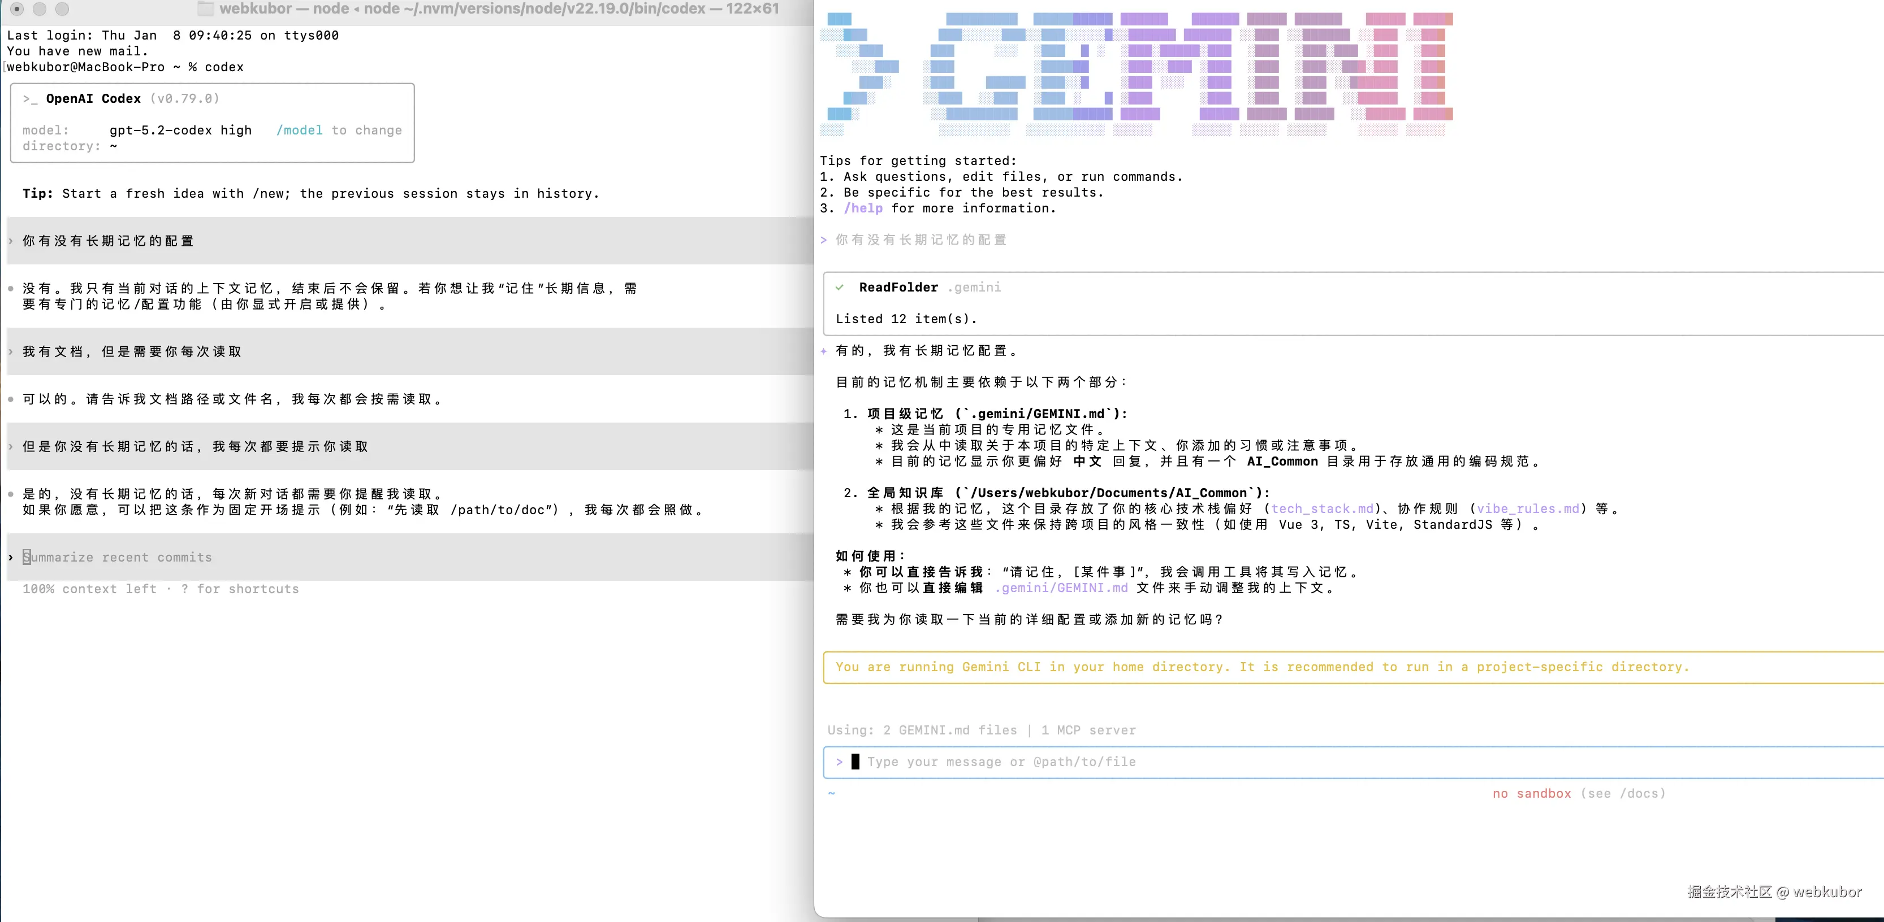This screenshot has width=1884, height=922.
Task: Click the prompt arrow in Gemini input box
Action: (839, 762)
